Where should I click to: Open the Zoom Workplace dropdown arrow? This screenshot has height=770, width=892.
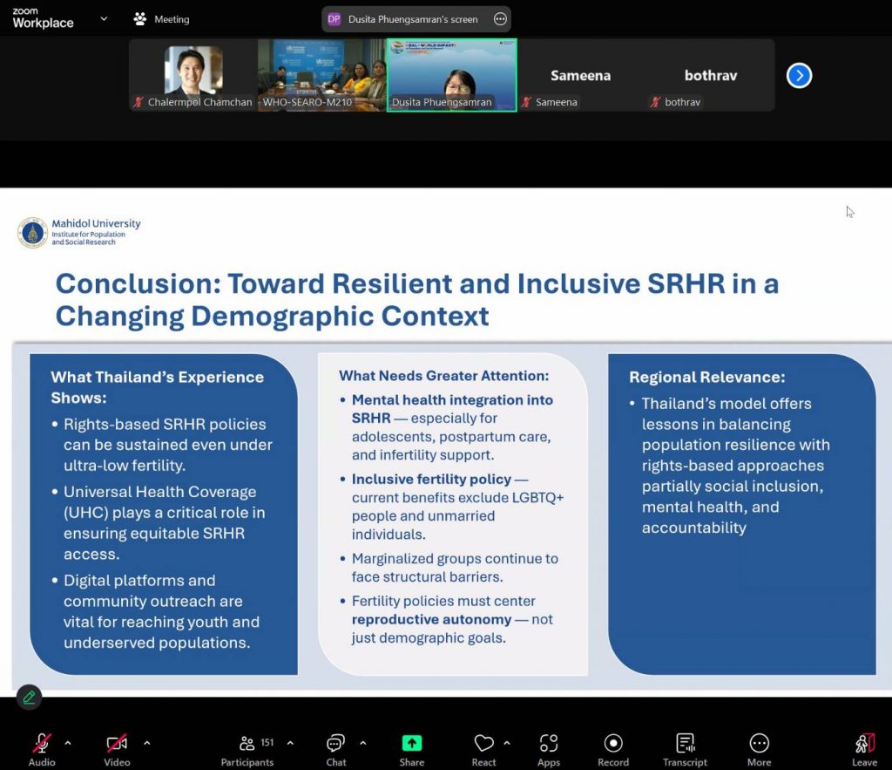(104, 18)
